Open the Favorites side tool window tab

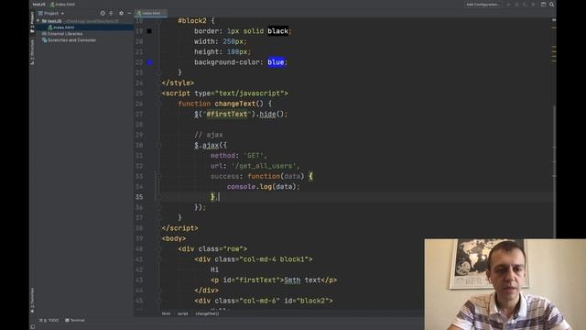point(32,301)
